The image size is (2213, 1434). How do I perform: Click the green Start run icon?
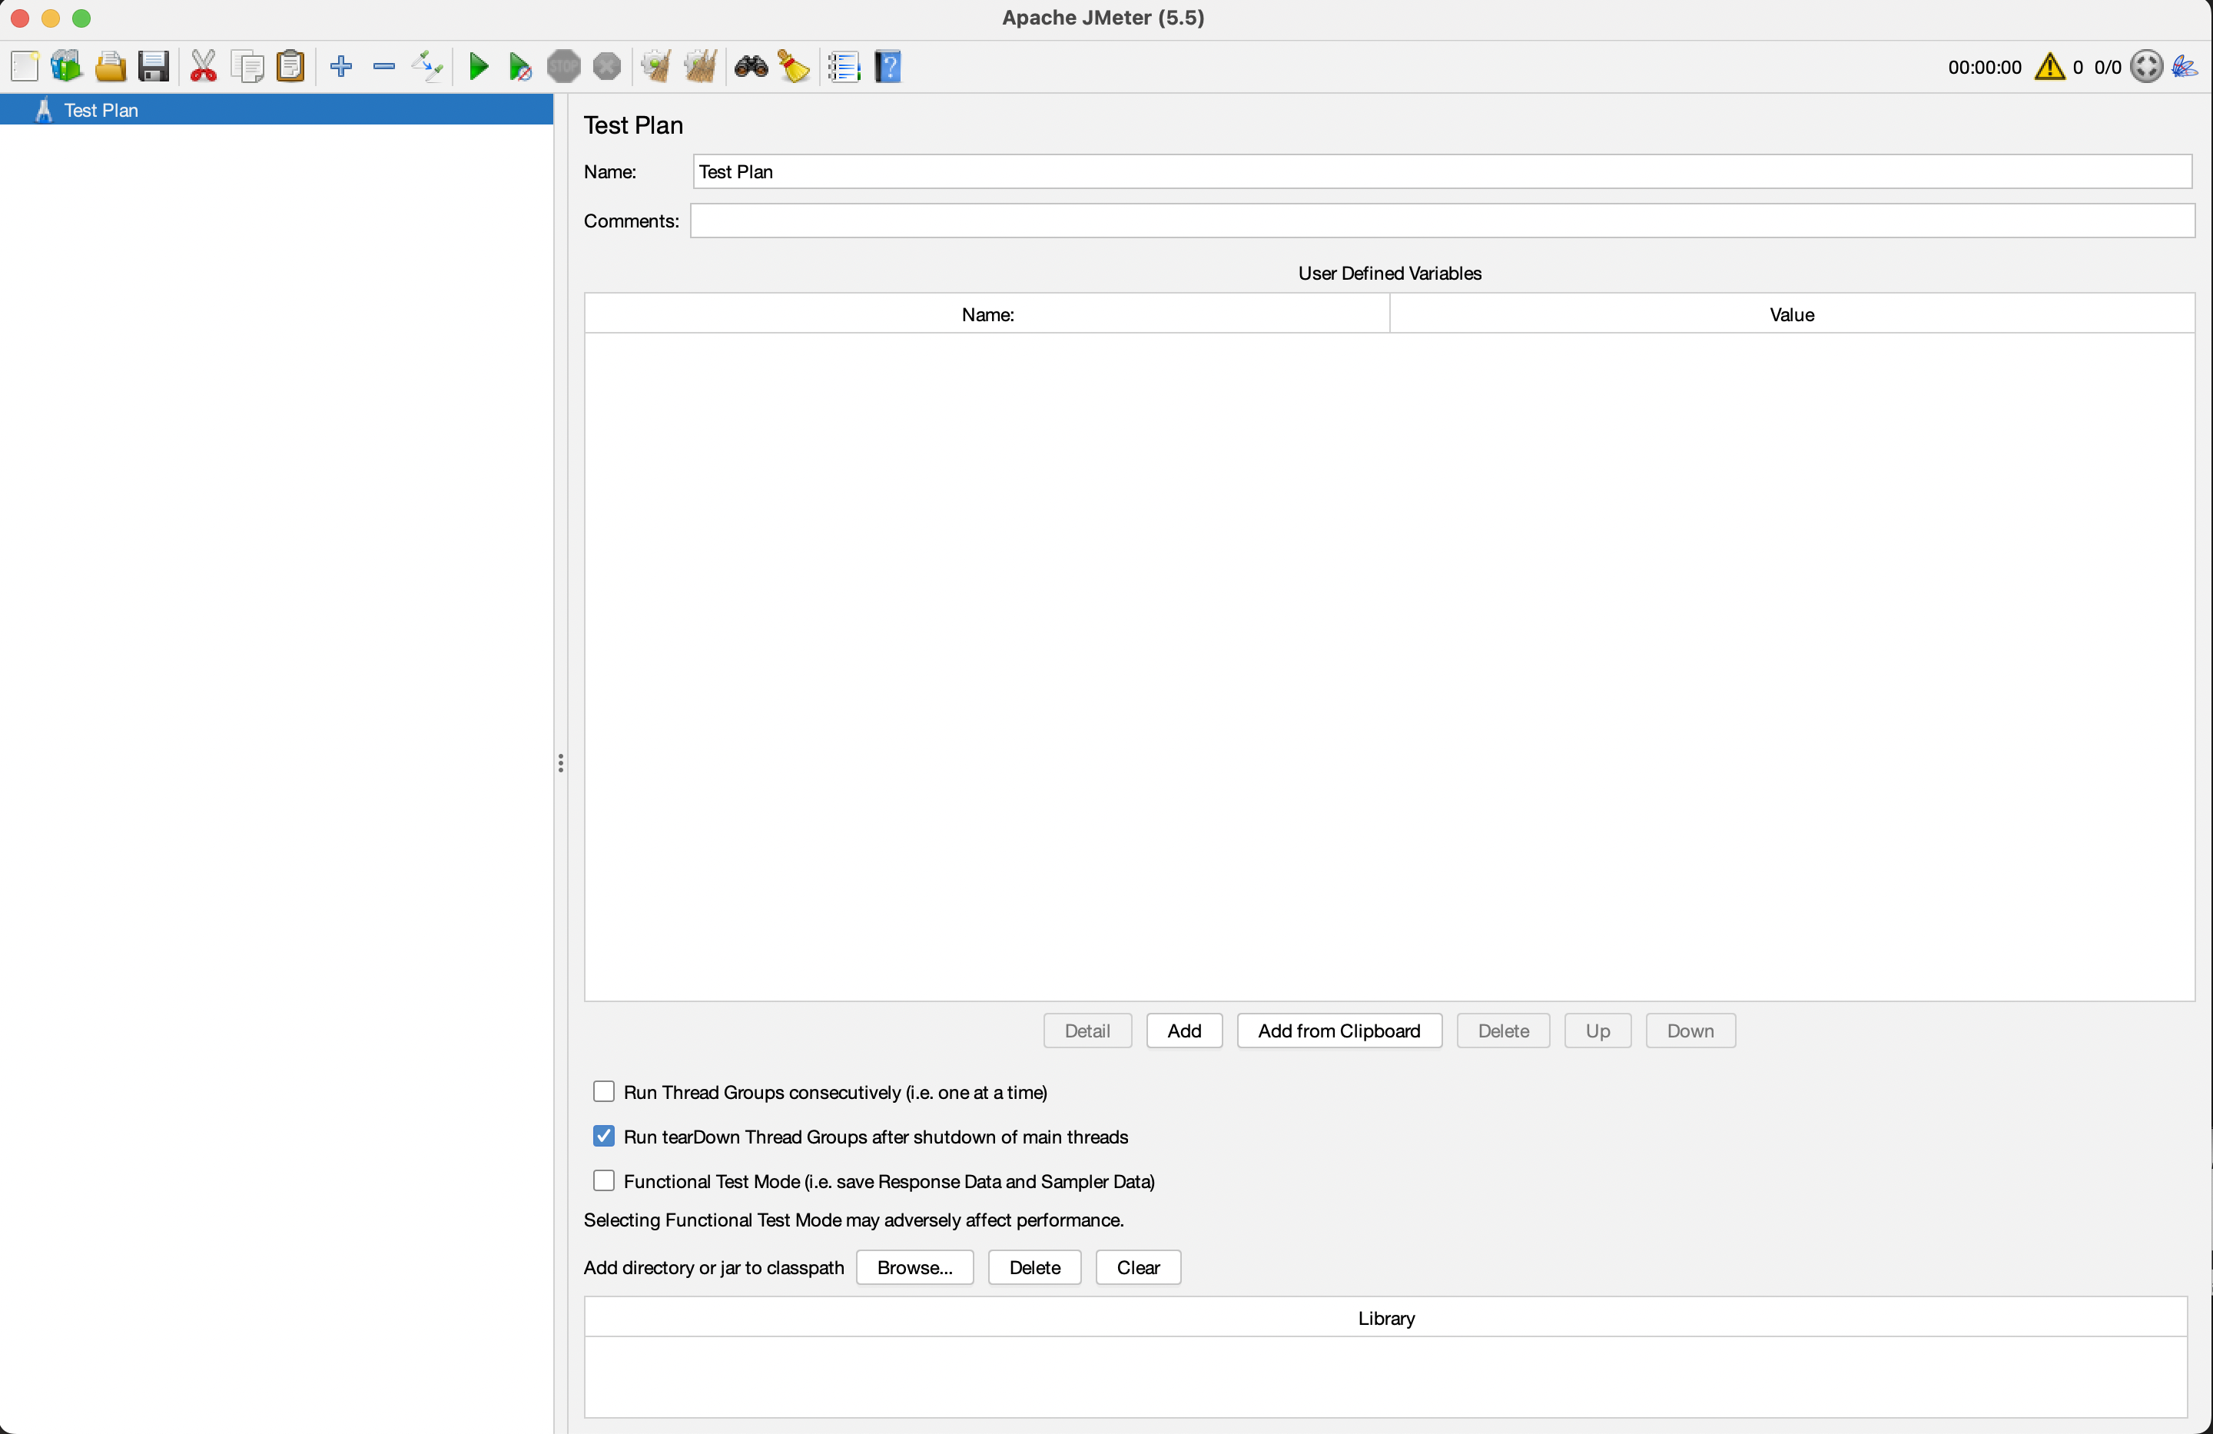click(x=478, y=67)
